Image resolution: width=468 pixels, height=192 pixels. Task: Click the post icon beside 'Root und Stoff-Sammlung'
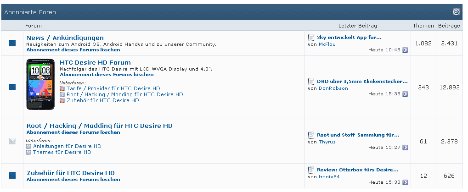[x=311, y=135]
